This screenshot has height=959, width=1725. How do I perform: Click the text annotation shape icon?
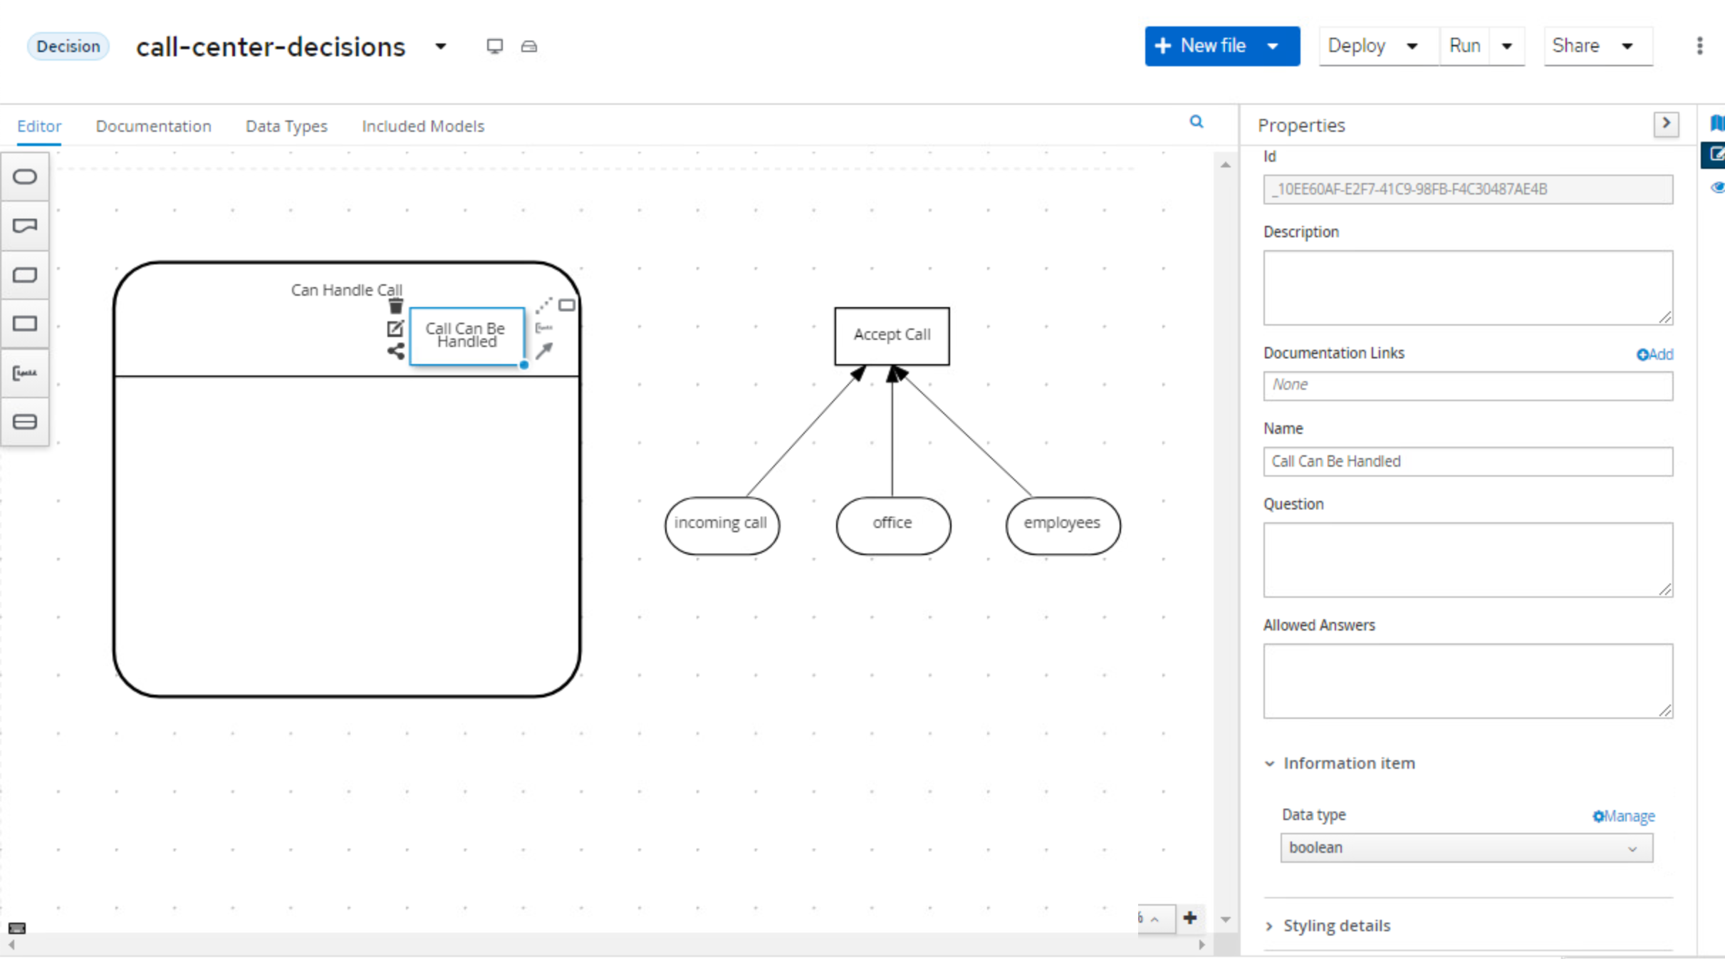coord(26,373)
